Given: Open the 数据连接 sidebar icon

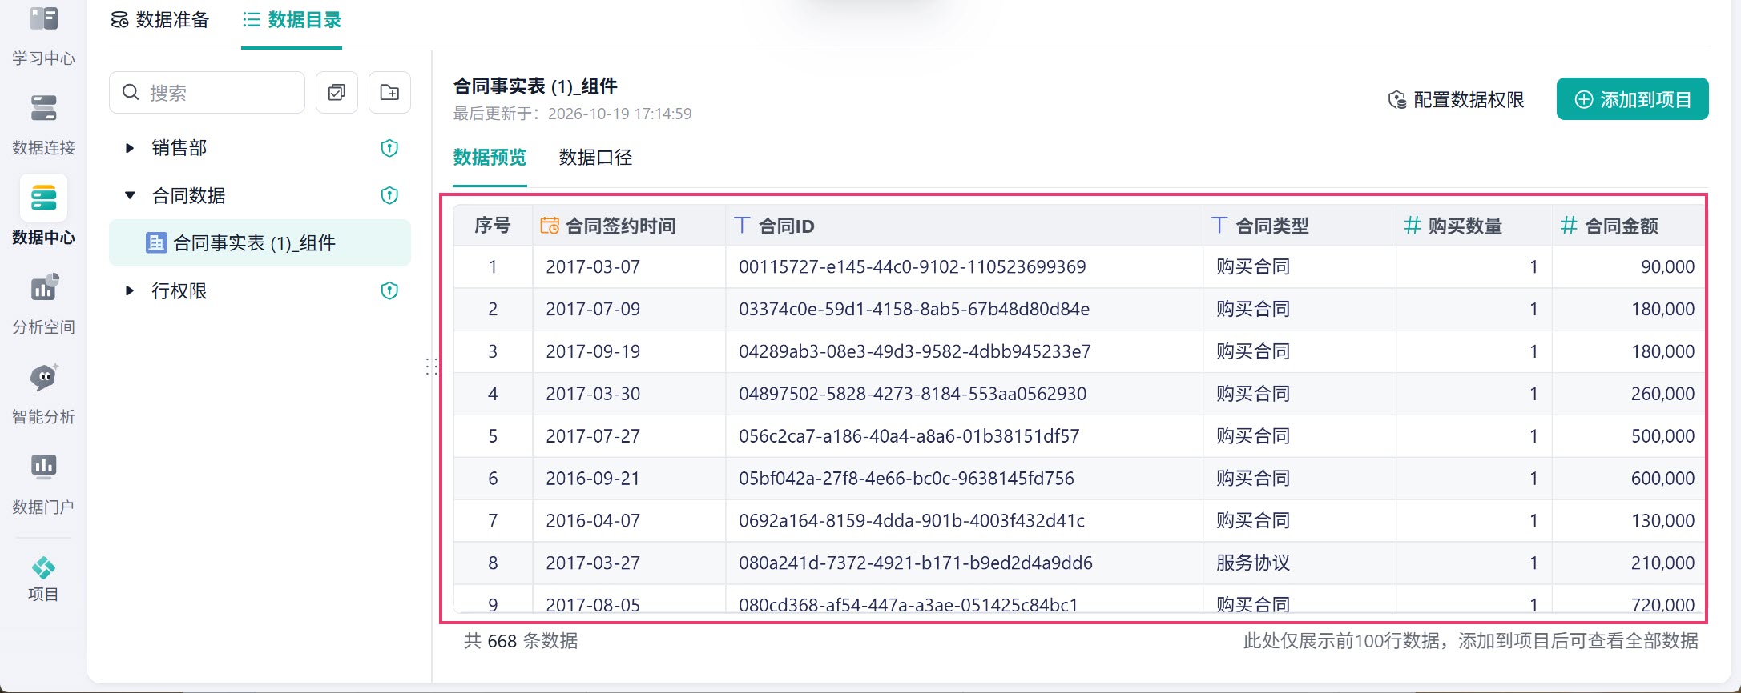Looking at the screenshot, I should click(x=43, y=108).
